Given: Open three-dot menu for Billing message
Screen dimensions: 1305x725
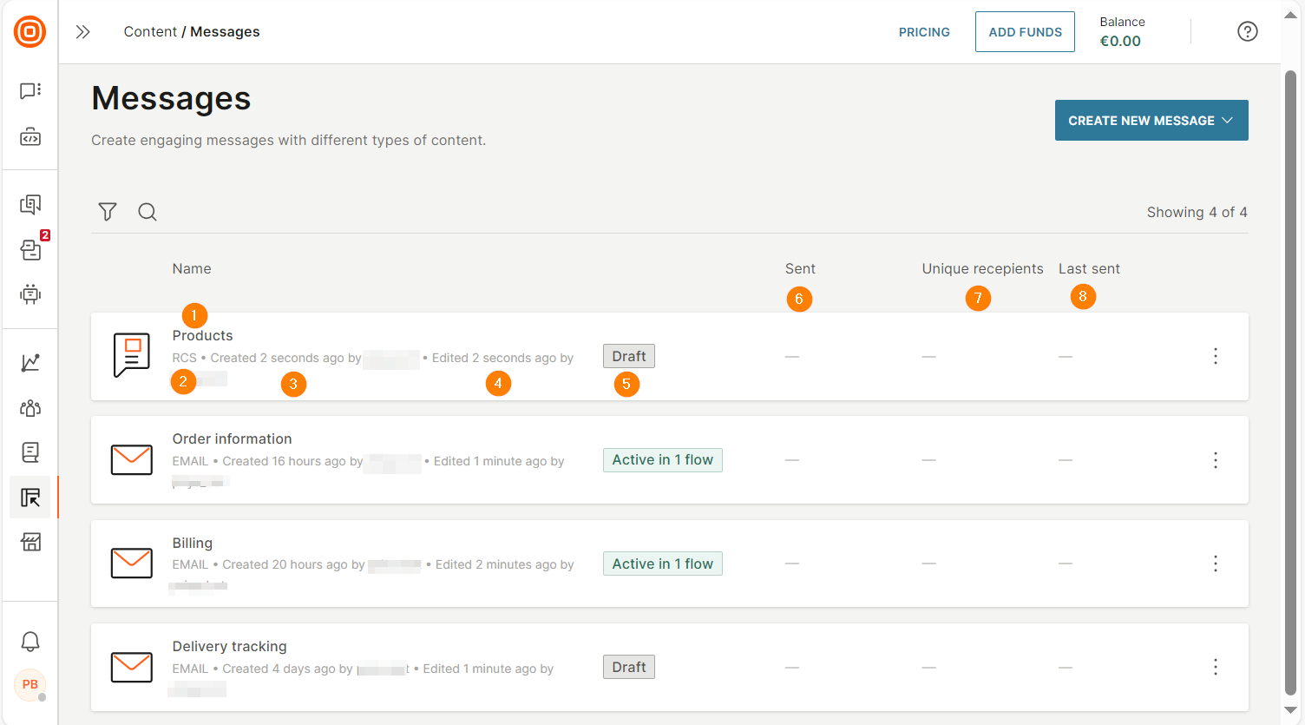Looking at the screenshot, I should pos(1215,564).
